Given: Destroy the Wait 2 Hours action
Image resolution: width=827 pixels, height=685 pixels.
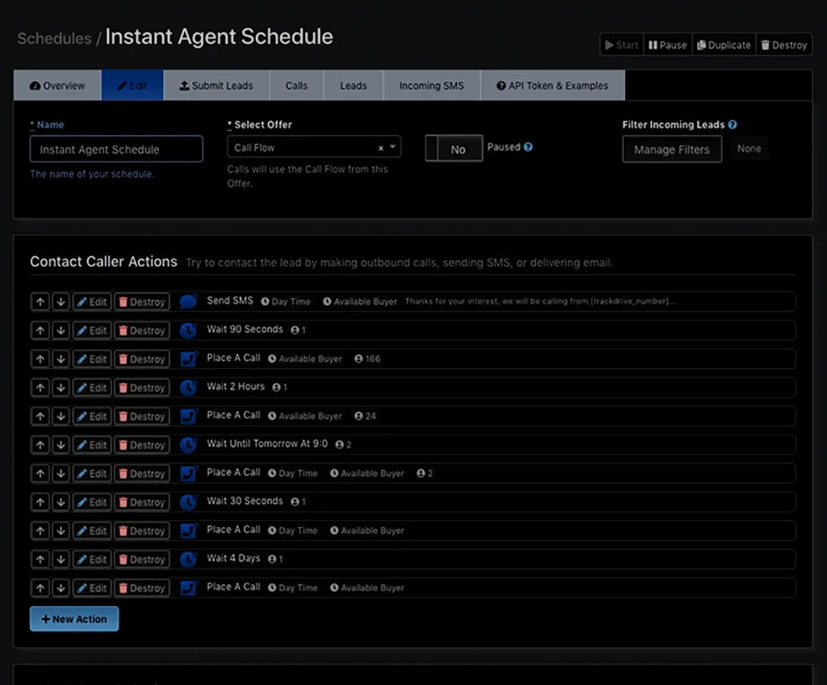Looking at the screenshot, I should (x=141, y=388).
